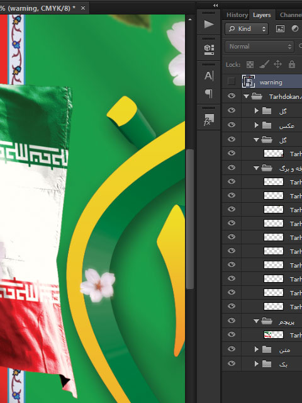Collapse the Tarhdokan group
The height and width of the screenshot is (403, 302).
click(x=246, y=96)
